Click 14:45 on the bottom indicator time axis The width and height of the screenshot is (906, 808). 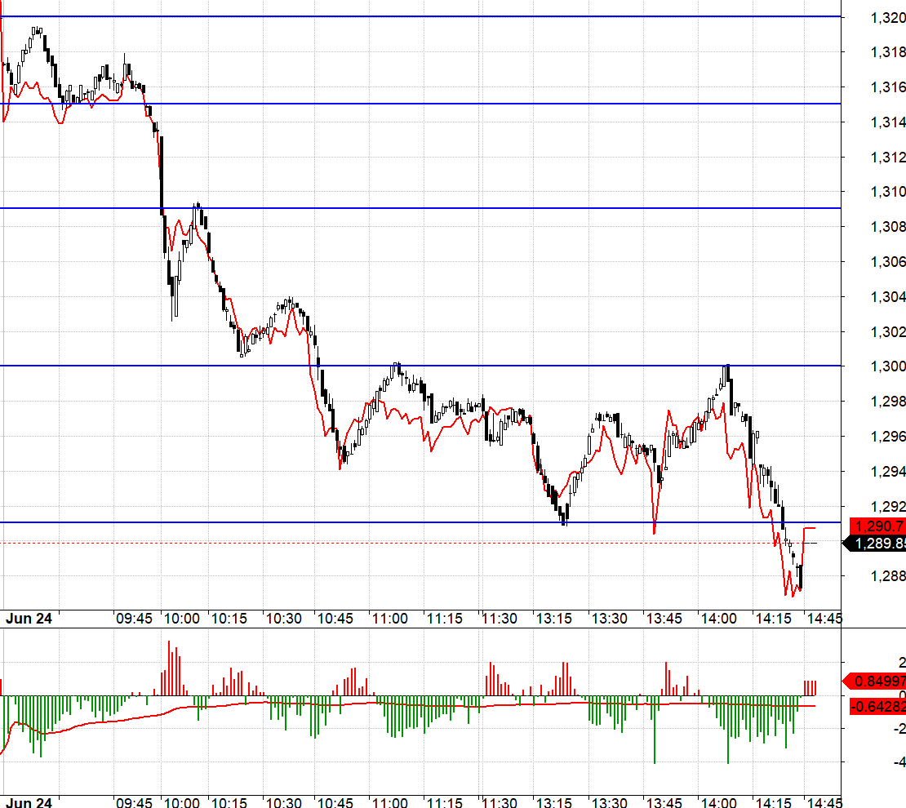click(x=824, y=802)
